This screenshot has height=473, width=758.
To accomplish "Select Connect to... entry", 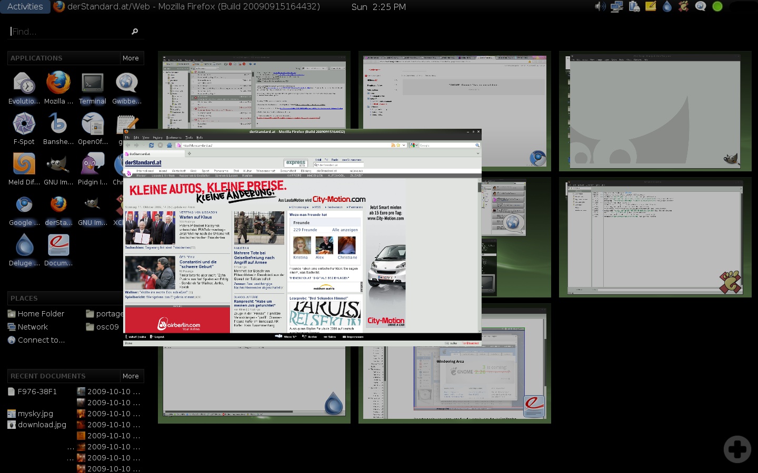I will (36, 340).
